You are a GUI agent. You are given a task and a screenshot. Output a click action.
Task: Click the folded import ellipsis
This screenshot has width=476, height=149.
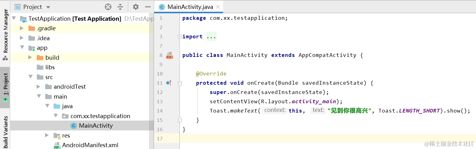click(211, 36)
